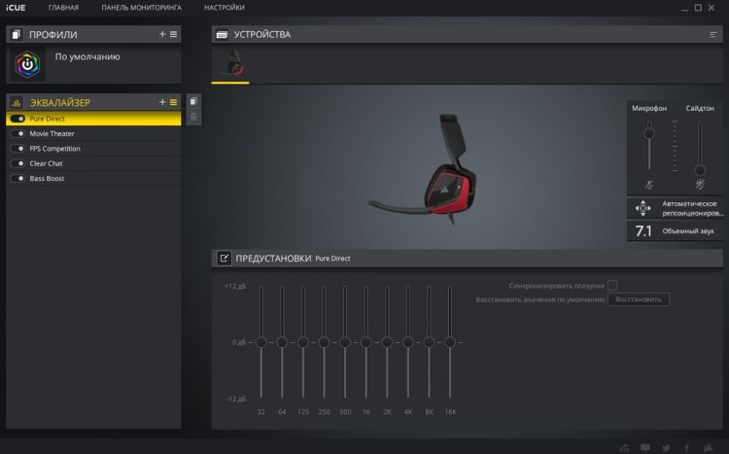Click the 1K band equalizer slider handle
Image resolution: width=729 pixels, height=454 pixels.
365,342
